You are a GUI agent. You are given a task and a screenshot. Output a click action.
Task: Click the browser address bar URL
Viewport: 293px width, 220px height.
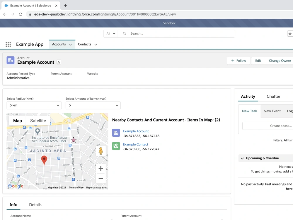point(105,14)
